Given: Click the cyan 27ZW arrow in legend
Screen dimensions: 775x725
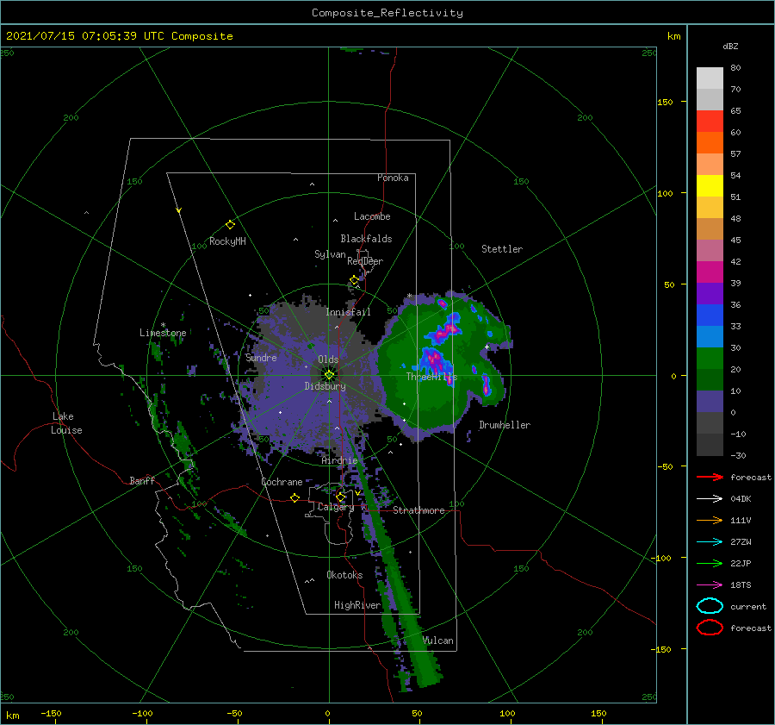Looking at the screenshot, I should [710, 542].
